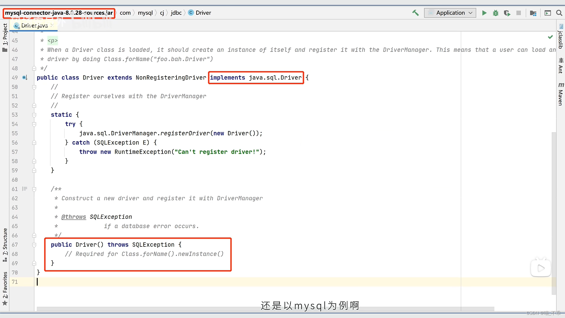Click the Run Anything window icon
Screen dimensions: 565x318
pos(548,13)
